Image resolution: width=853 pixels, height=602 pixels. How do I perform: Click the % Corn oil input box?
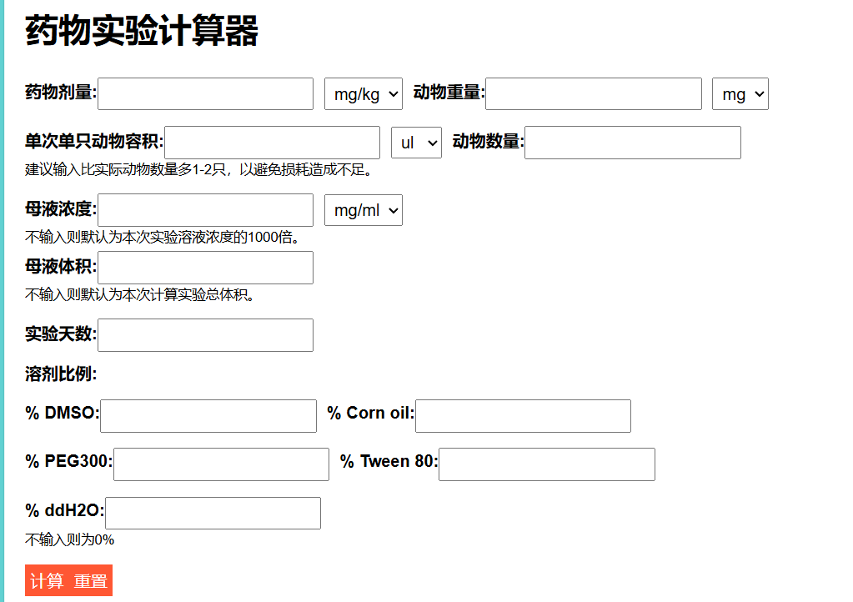pyautogui.click(x=523, y=416)
